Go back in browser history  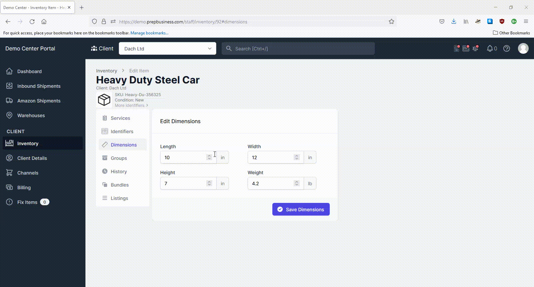[x=8, y=21]
